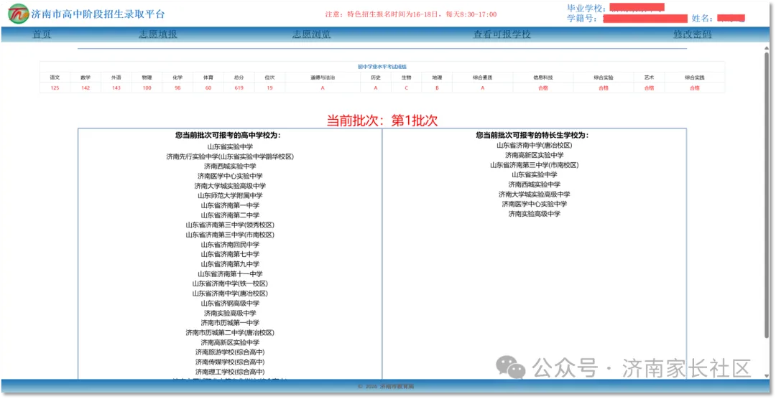This screenshot has width=776, height=399.
Task: Click the 综合素质 column header
Action: [482, 78]
